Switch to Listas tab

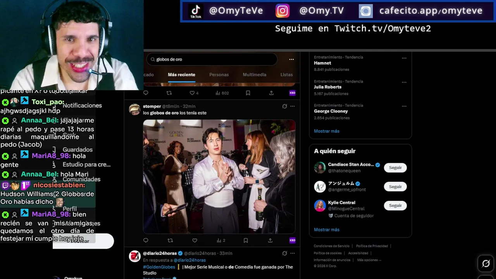[x=287, y=75]
